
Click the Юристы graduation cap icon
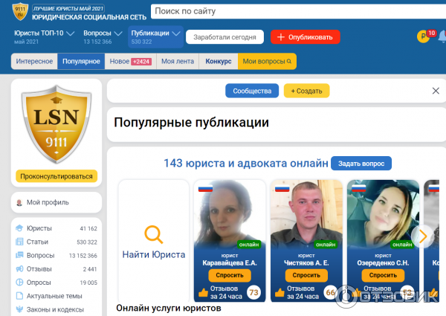[x=19, y=228]
